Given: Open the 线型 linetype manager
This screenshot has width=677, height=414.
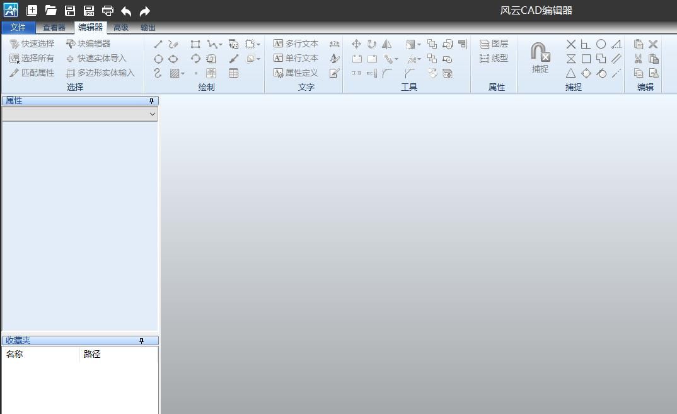Looking at the screenshot, I should (x=494, y=58).
